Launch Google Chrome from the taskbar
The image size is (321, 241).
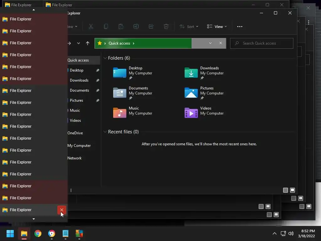38,233
